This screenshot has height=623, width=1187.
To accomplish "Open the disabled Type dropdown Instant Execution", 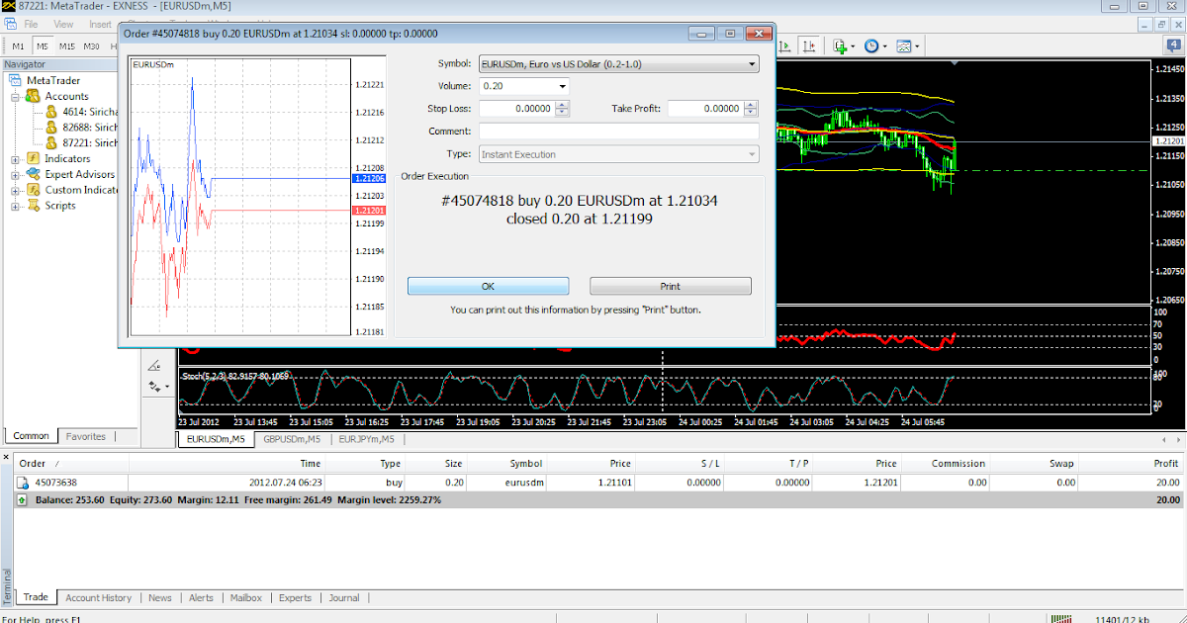I will pyautogui.click(x=618, y=154).
